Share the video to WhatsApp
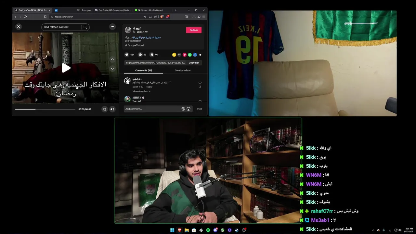 coord(190,55)
